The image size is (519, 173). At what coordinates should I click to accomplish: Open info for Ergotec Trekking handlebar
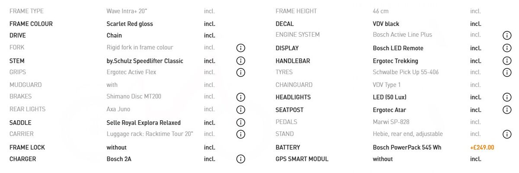click(x=507, y=61)
